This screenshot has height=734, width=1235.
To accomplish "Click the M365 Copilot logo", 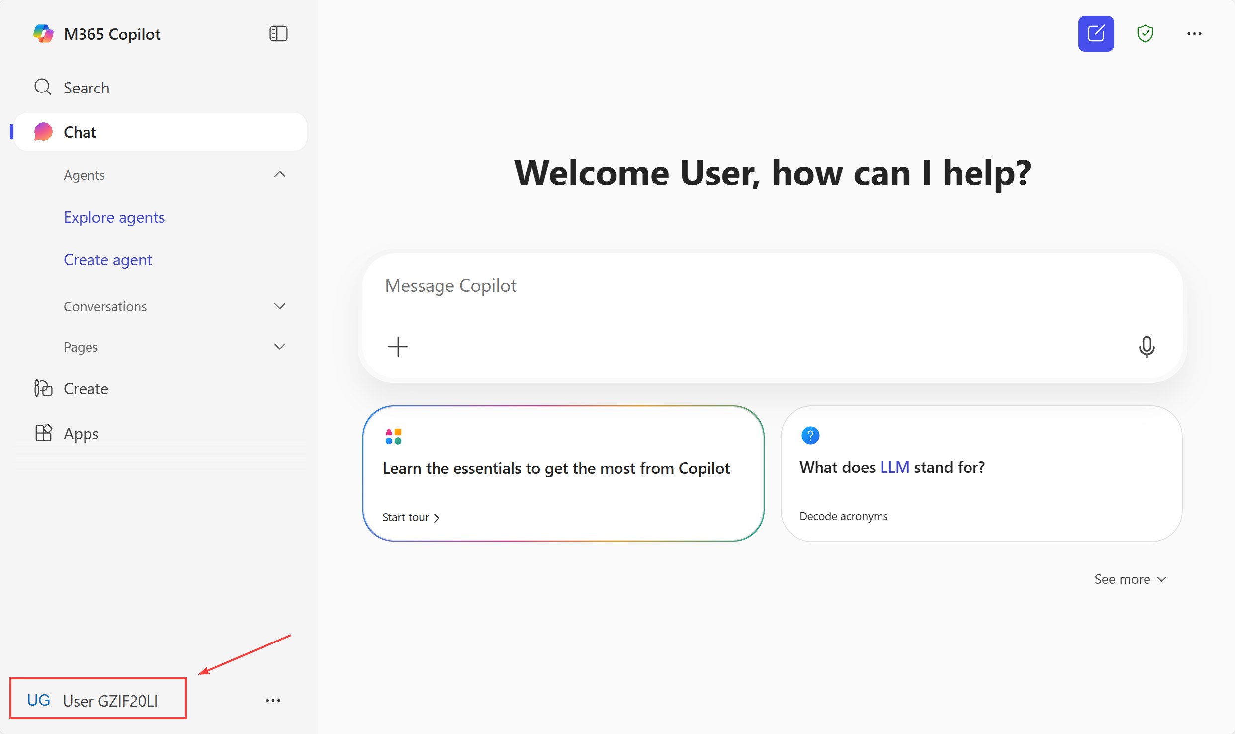I will coord(43,34).
